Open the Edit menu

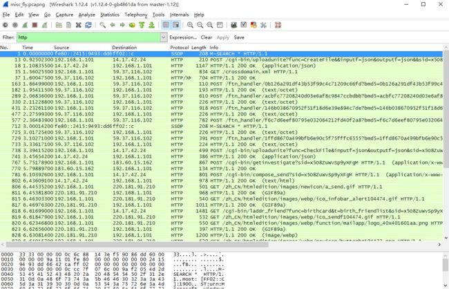[x=19, y=15]
